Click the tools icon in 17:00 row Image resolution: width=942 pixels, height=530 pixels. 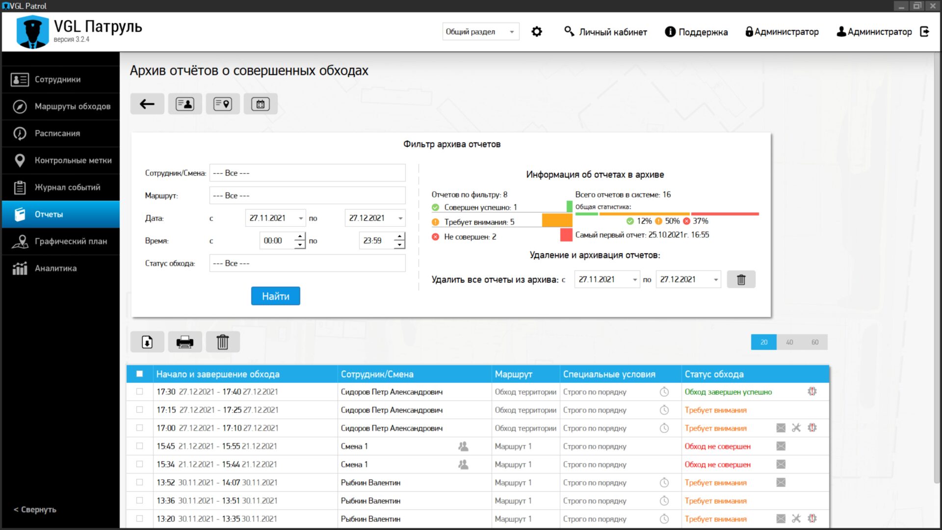pyautogui.click(x=796, y=428)
